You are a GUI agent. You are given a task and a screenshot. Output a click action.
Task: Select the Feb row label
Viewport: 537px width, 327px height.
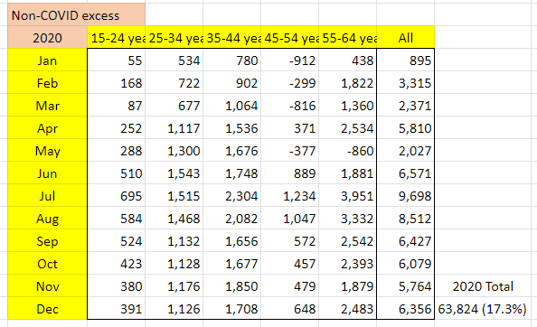tap(47, 83)
